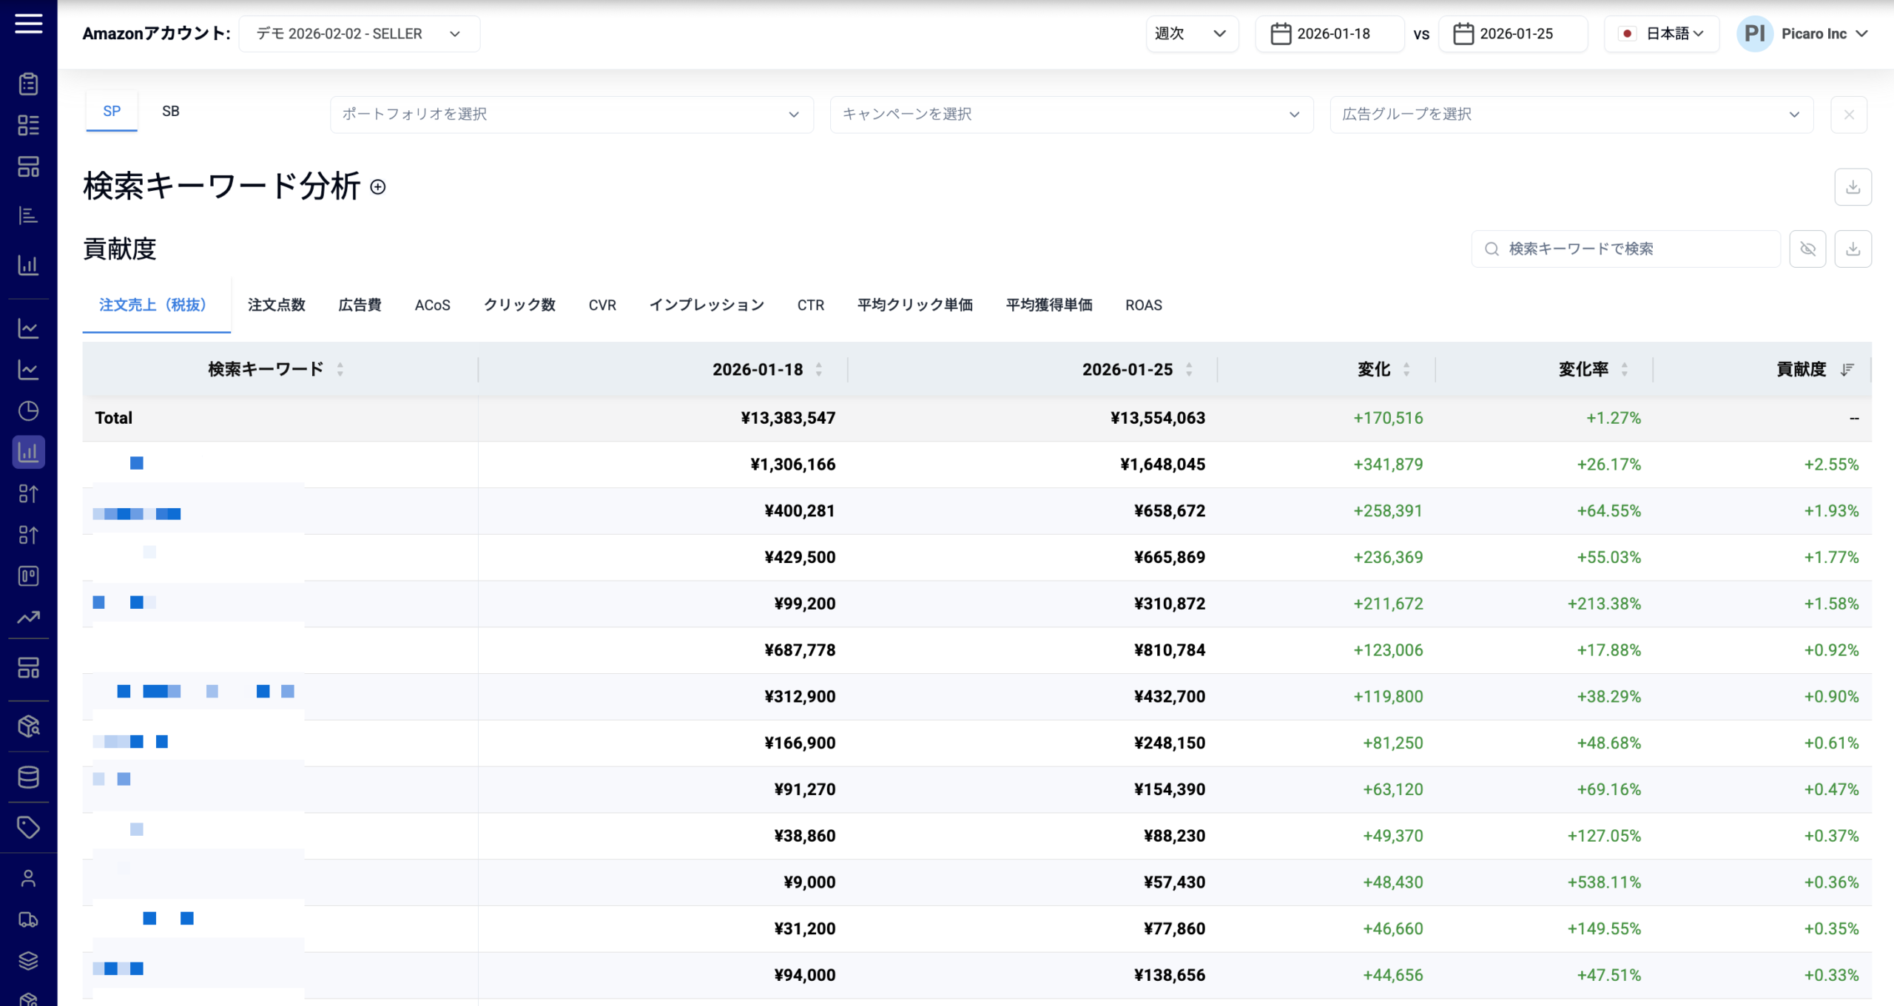Select the ROAS metric tab
Viewport: 1894px width, 1006px height.
coord(1143,305)
